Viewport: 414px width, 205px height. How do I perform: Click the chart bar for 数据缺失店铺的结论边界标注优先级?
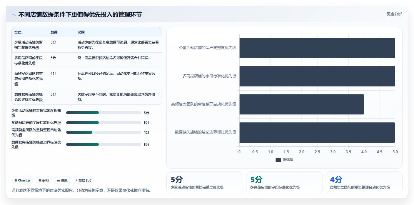pos(317,132)
